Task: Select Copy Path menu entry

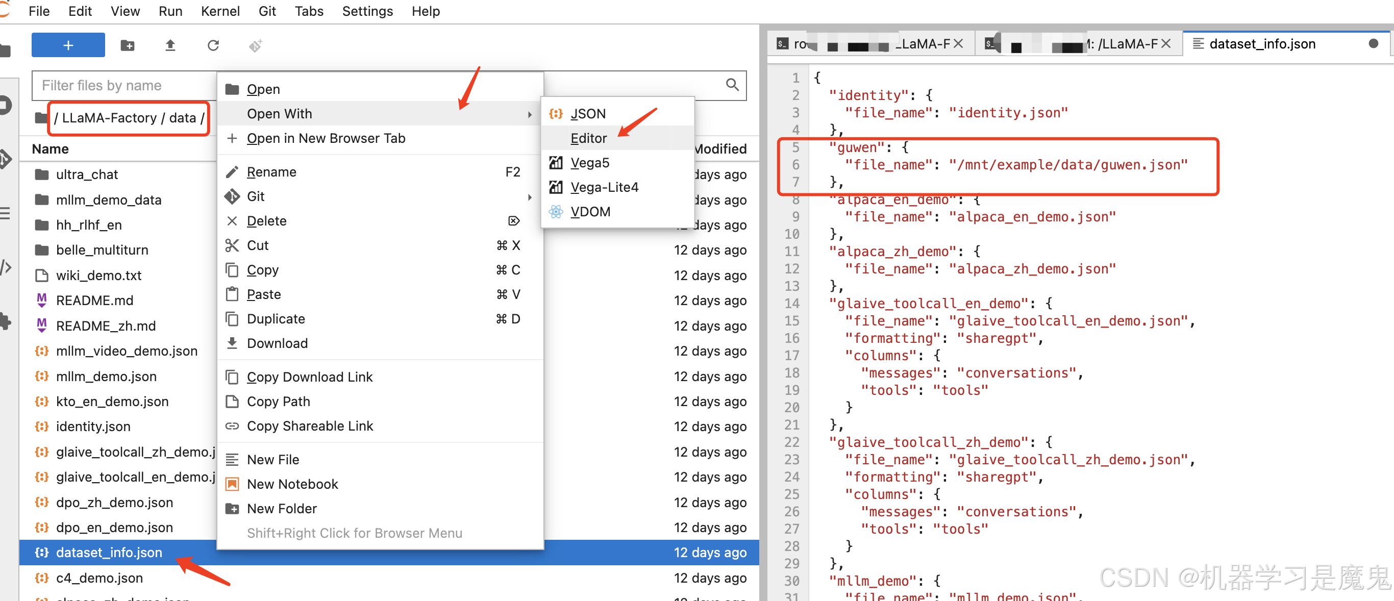Action: coord(380,402)
